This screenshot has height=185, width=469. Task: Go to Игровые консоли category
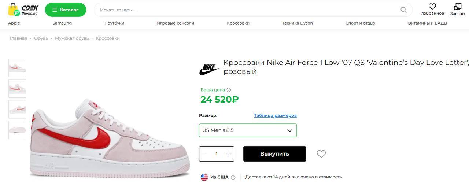(176, 23)
